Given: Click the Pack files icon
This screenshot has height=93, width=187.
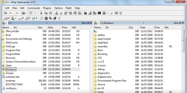Looking at the screenshot, I should (57, 13).
